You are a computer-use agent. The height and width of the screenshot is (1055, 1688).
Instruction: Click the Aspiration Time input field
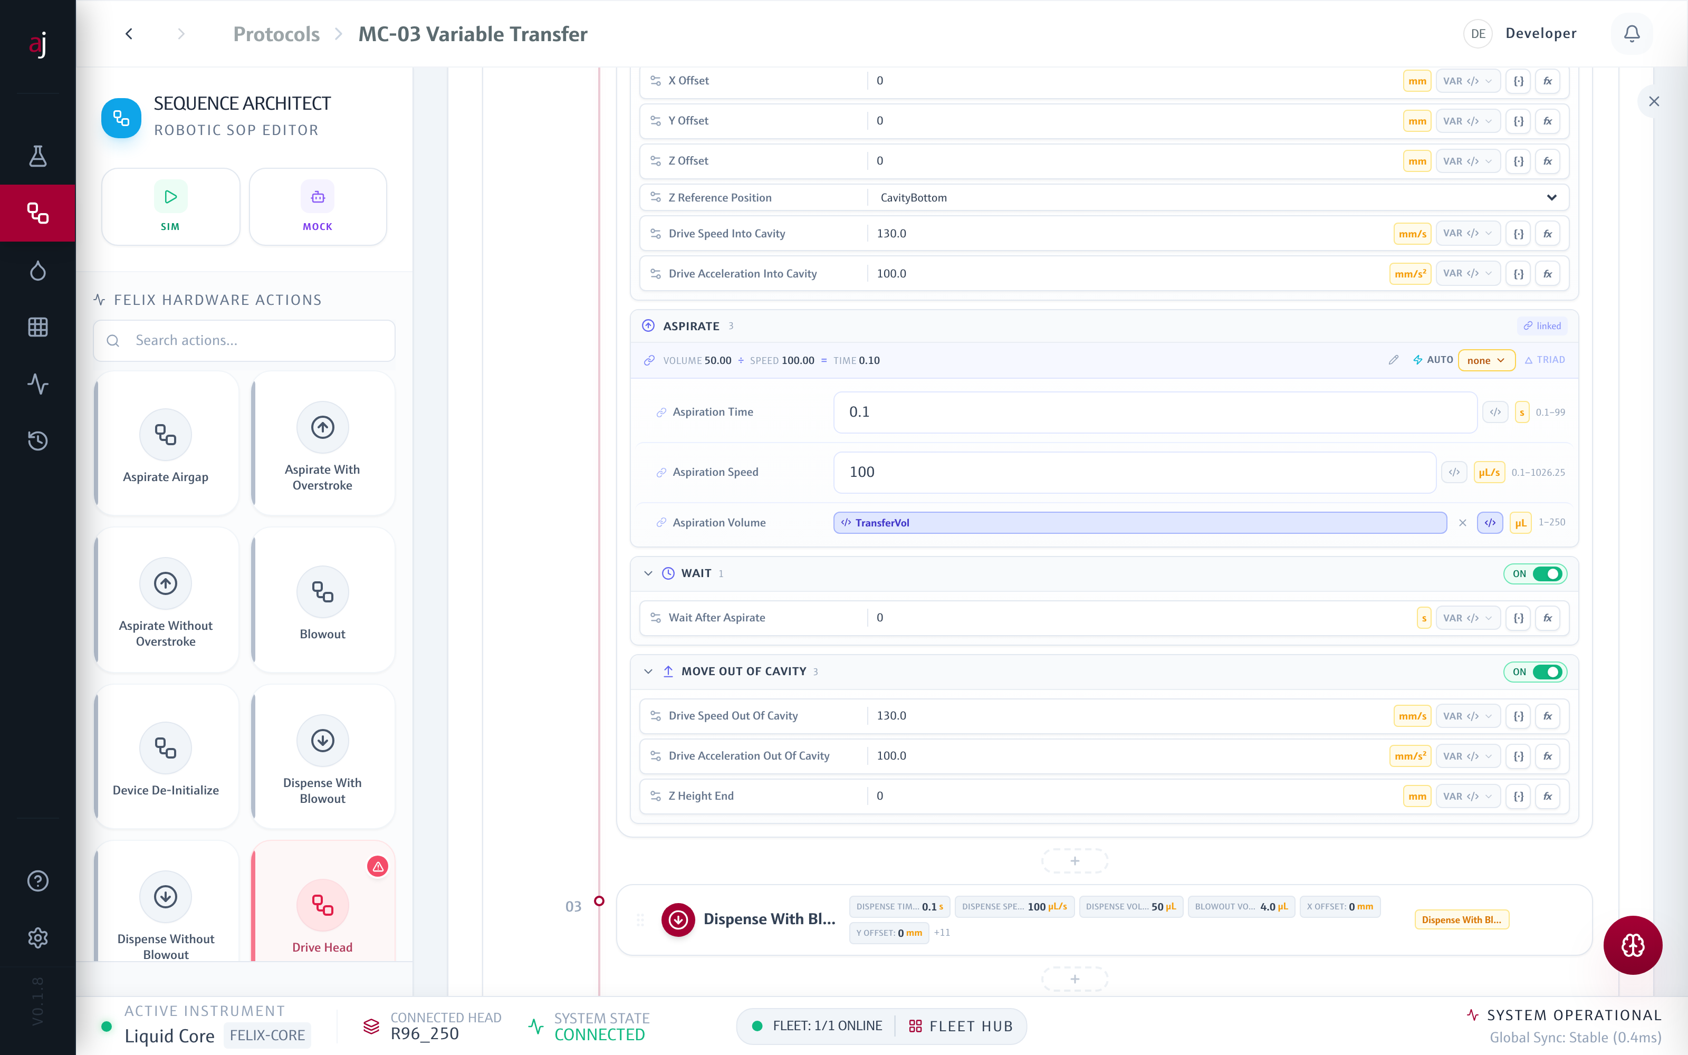[1155, 413]
